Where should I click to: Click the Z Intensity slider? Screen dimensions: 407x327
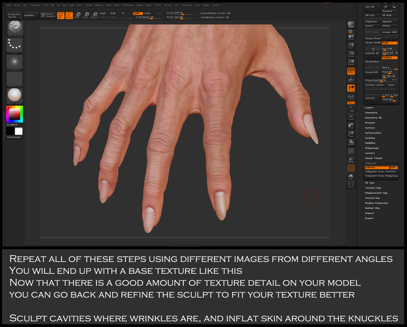tap(149, 17)
